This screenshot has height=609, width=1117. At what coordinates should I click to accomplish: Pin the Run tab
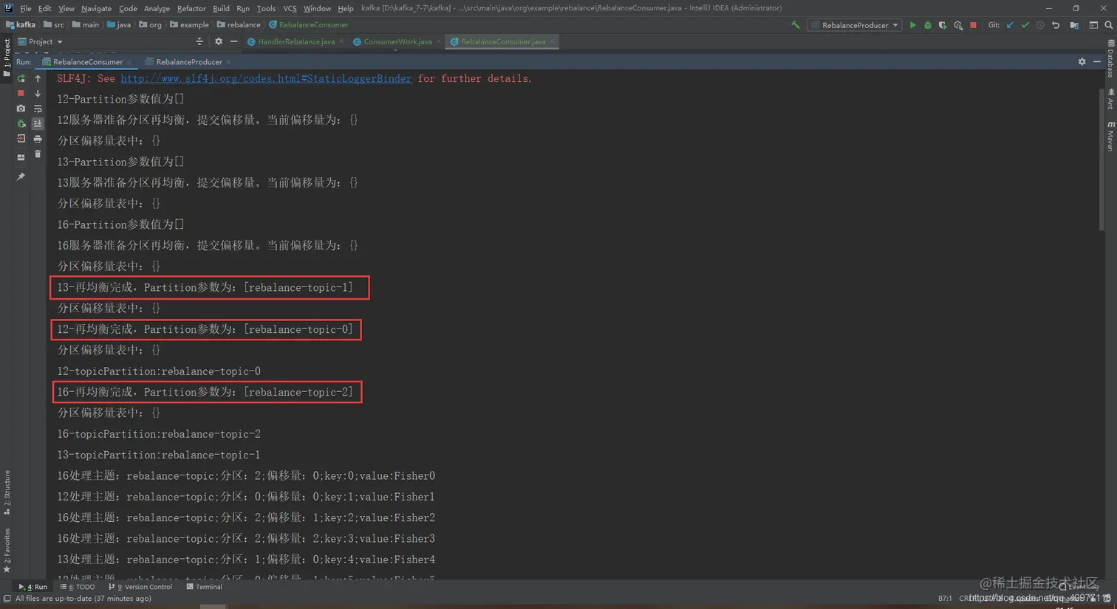click(x=21, y=177)
